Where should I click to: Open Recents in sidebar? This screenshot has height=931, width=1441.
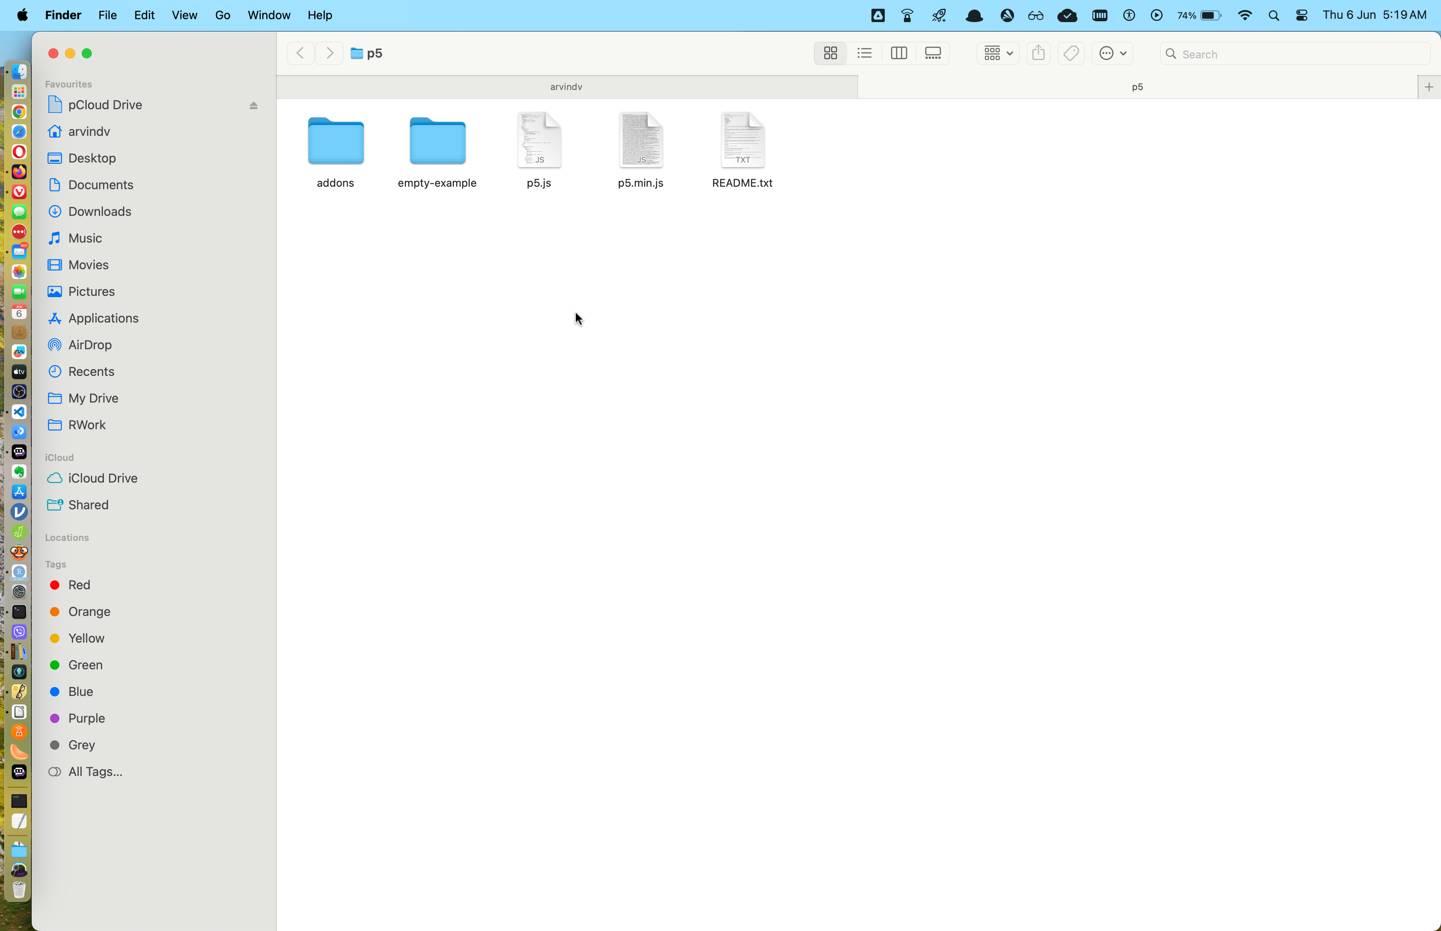click(x=91, y=371)
